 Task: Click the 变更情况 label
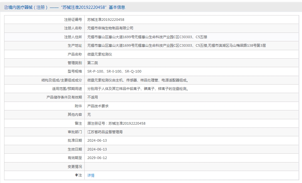click(x=75, y=167)
